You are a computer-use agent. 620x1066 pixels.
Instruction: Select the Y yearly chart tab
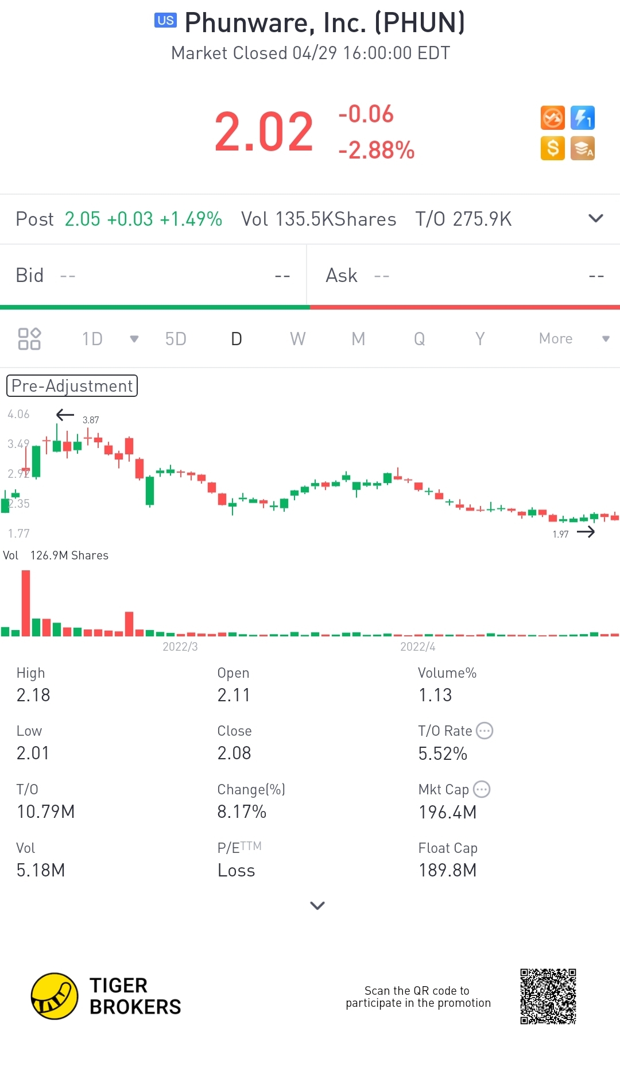[480, 339]
